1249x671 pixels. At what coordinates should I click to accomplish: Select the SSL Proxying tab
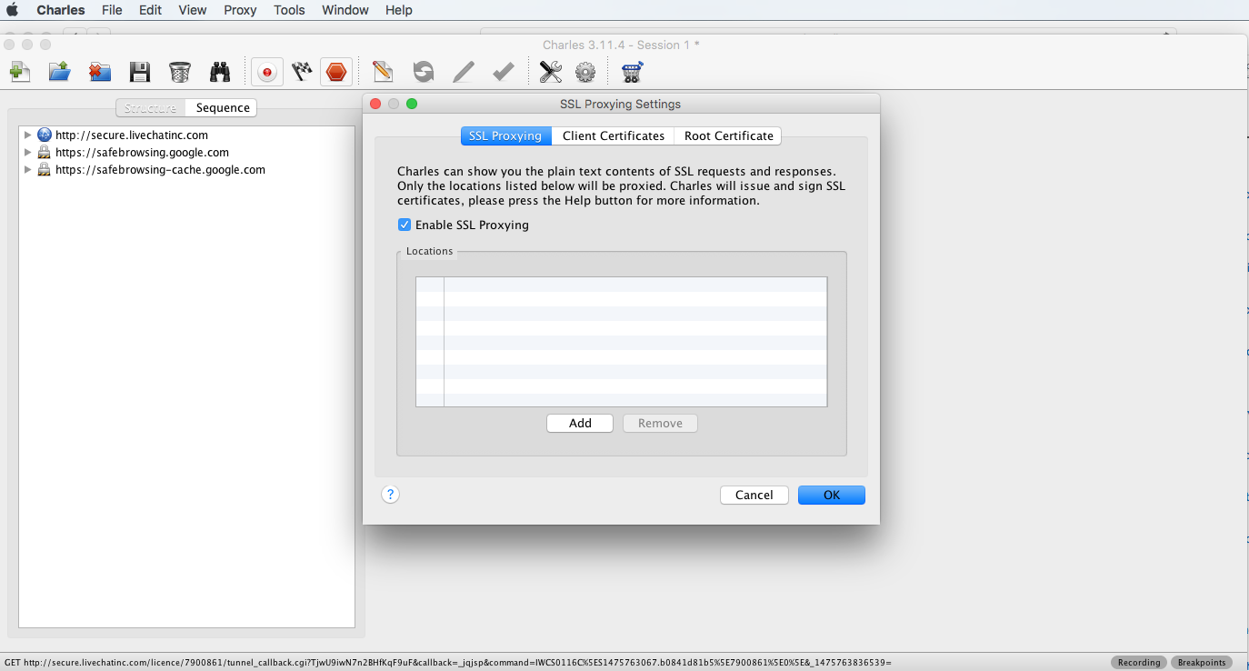coord(505,135)
